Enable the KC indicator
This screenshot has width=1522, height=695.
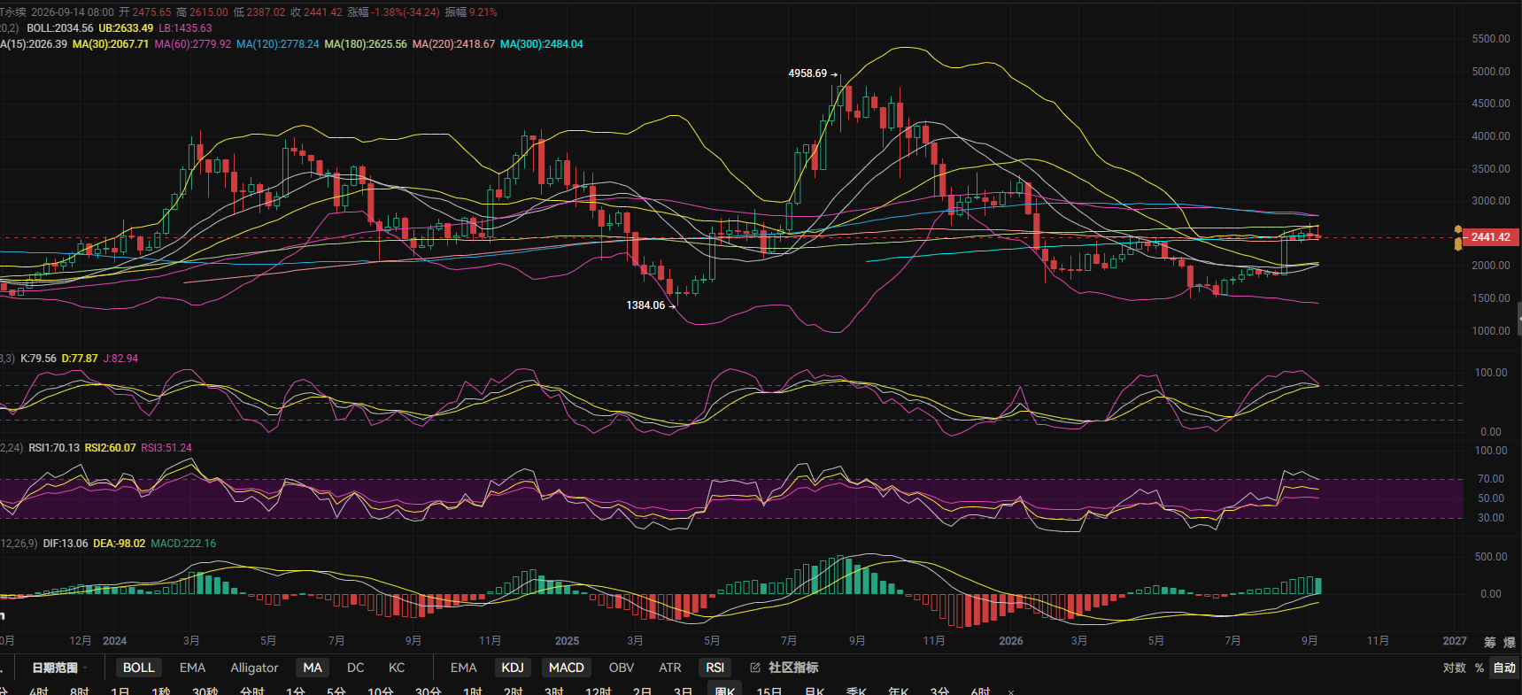click(x=397, y=668)
